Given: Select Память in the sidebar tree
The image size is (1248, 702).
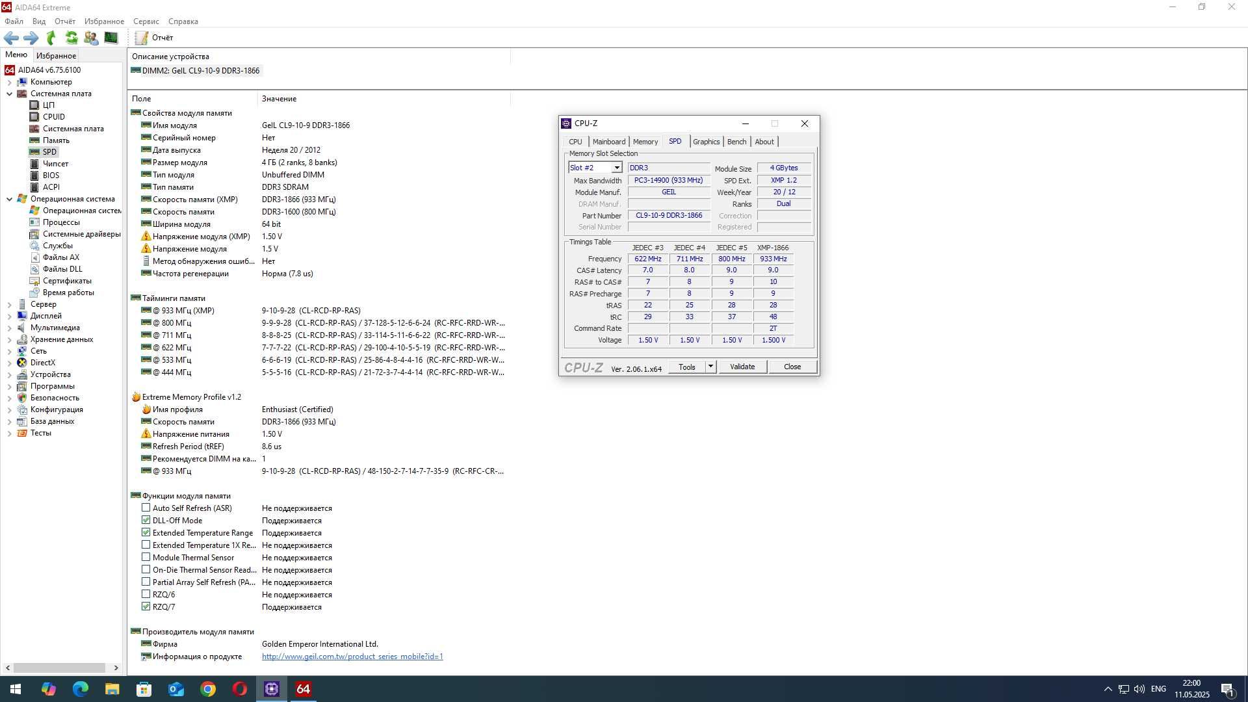Looking at the screenshot, I should pyautogui.click(x=56, y=140).
